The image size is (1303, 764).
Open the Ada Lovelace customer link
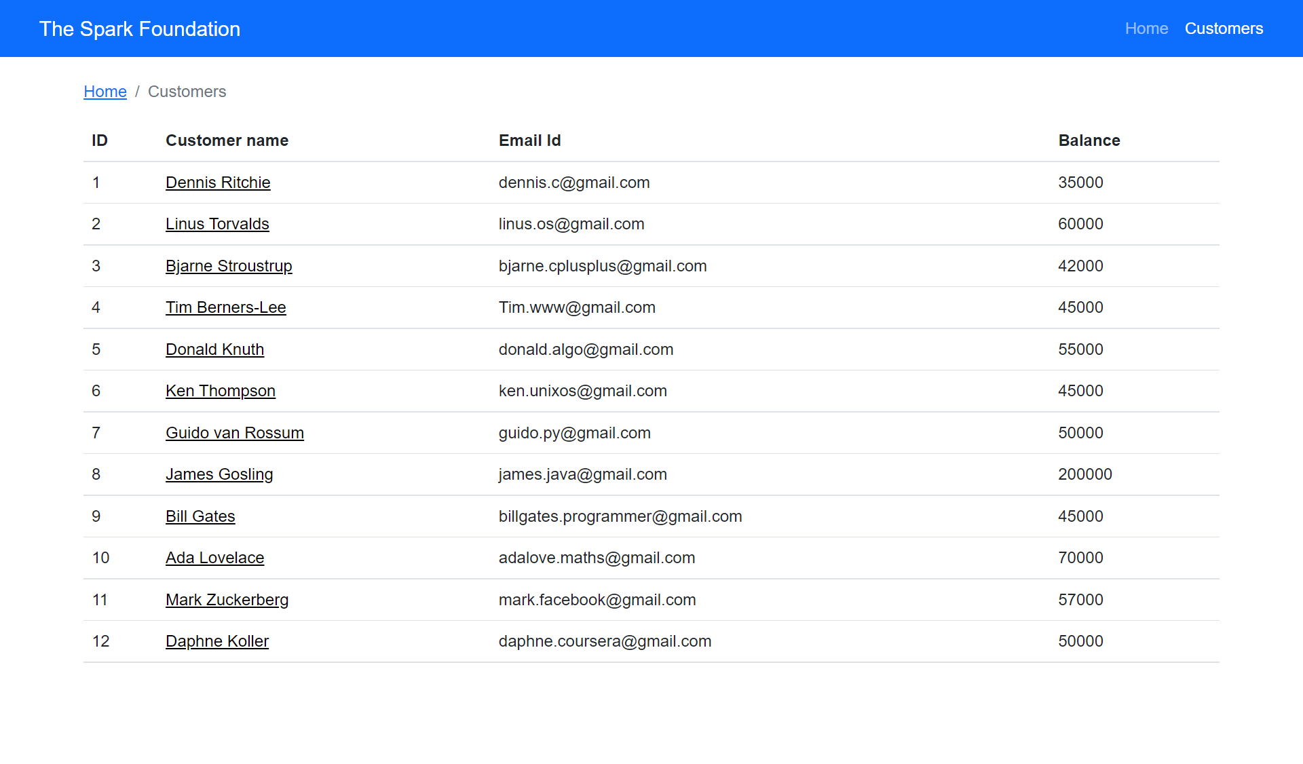[214, 558]
